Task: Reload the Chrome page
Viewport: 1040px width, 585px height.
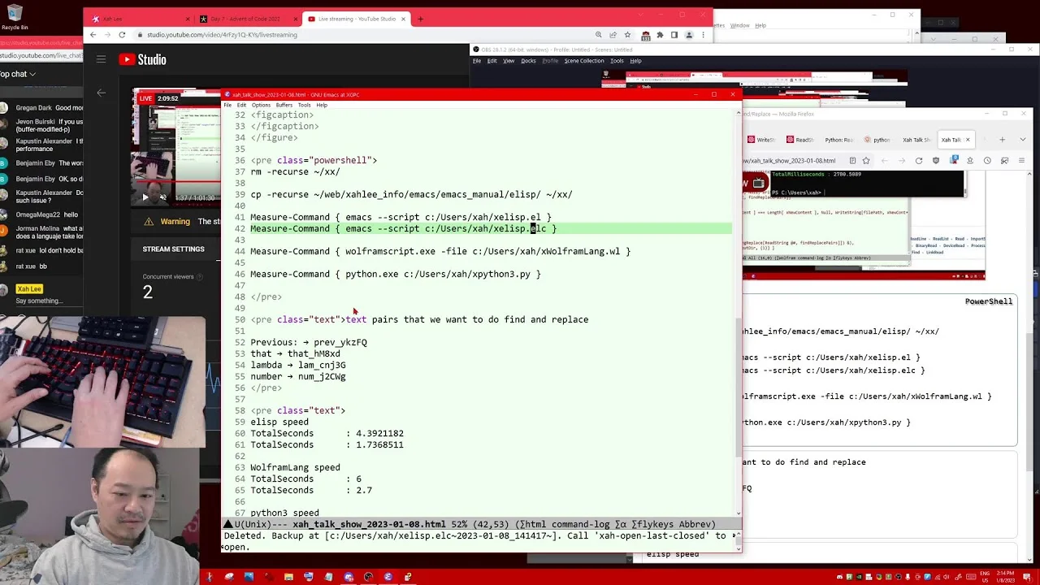Action: [122, 35]
